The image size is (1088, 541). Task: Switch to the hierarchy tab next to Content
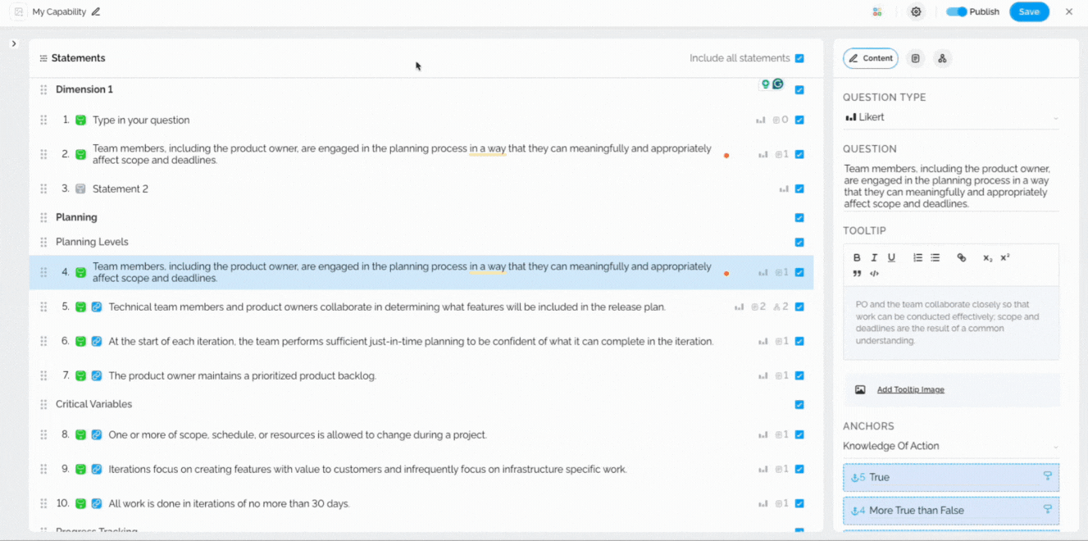942,58
